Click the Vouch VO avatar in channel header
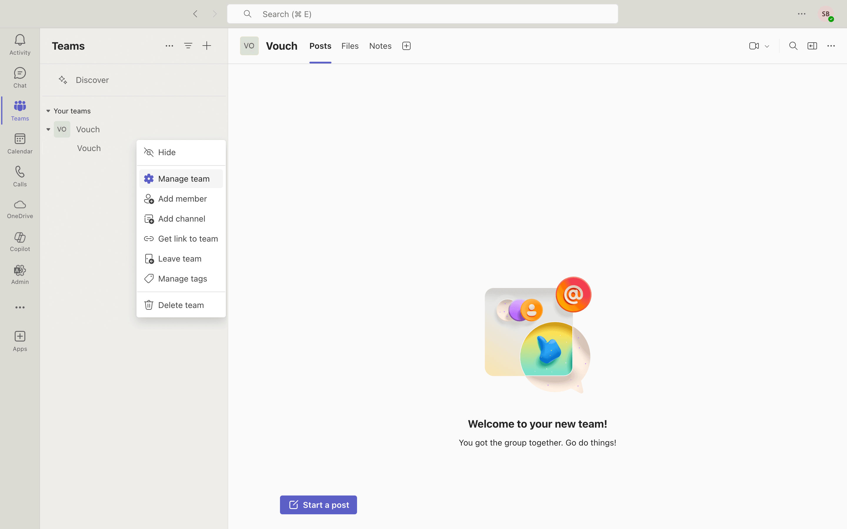 (x=249, y=46)
